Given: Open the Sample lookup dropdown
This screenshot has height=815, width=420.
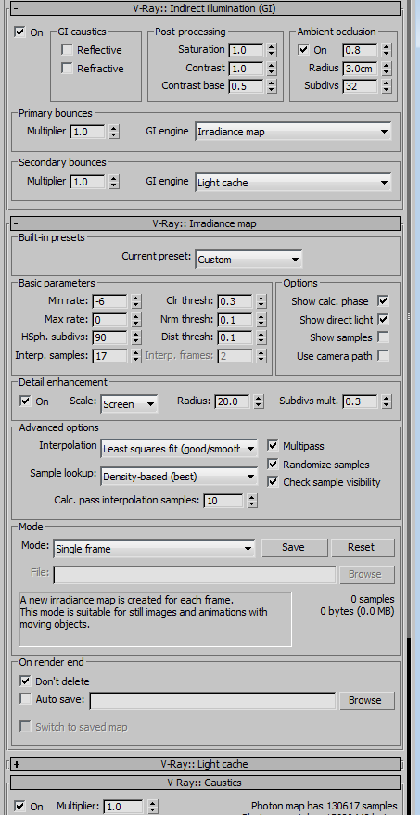Looking at the screenshot, I should click(x=179, y=476).
